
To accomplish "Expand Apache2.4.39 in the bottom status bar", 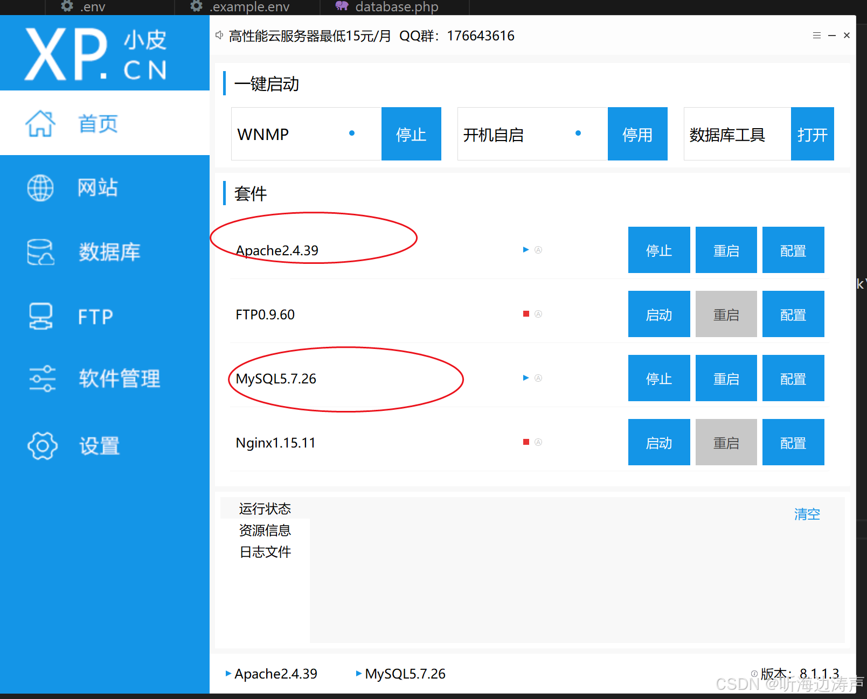I will click(x=228, y=674).
